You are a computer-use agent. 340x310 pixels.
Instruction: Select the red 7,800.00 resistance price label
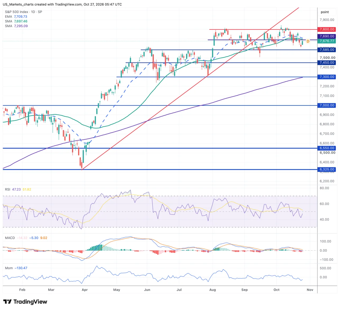coord(327,29)
